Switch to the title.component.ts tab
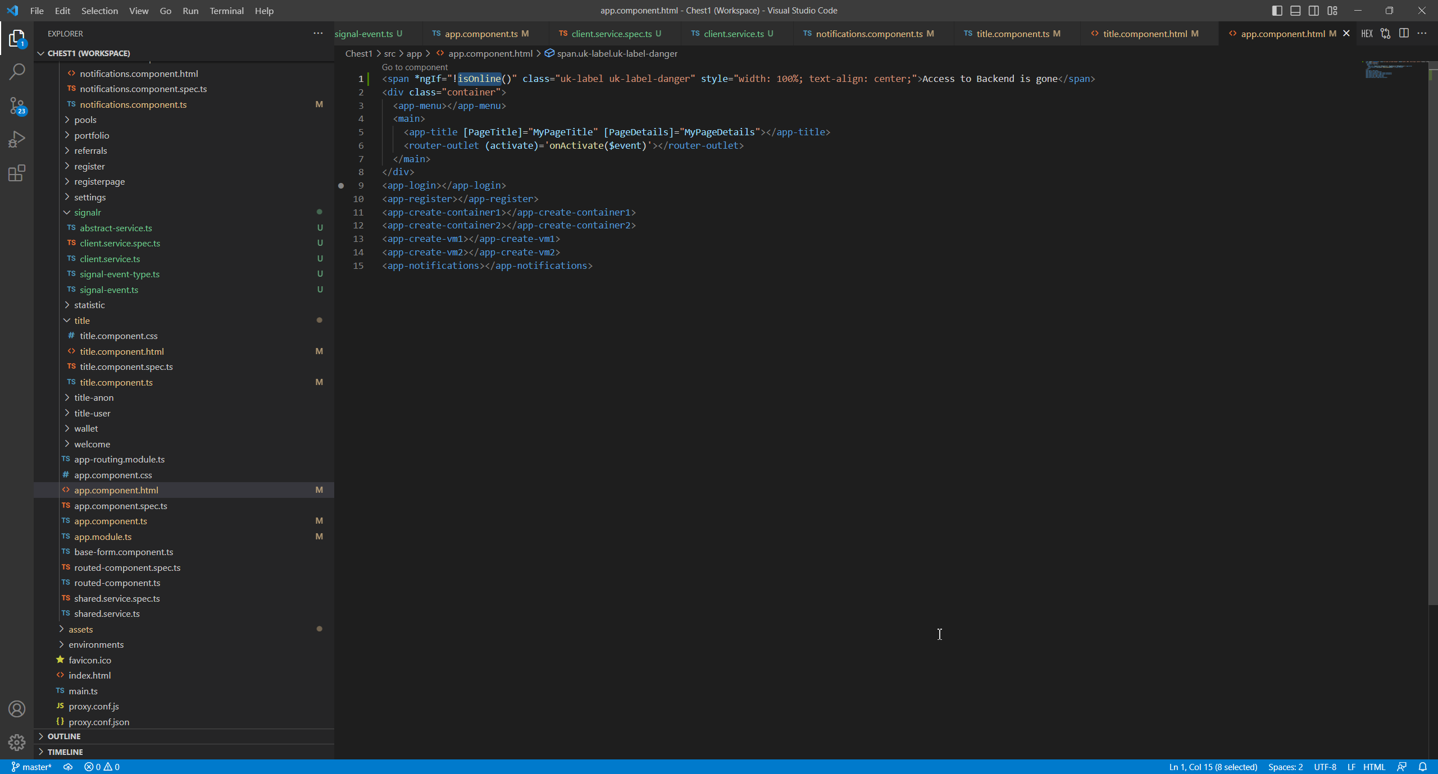The height and width of the screenshot is (774, 1438). coord(1012,34)
